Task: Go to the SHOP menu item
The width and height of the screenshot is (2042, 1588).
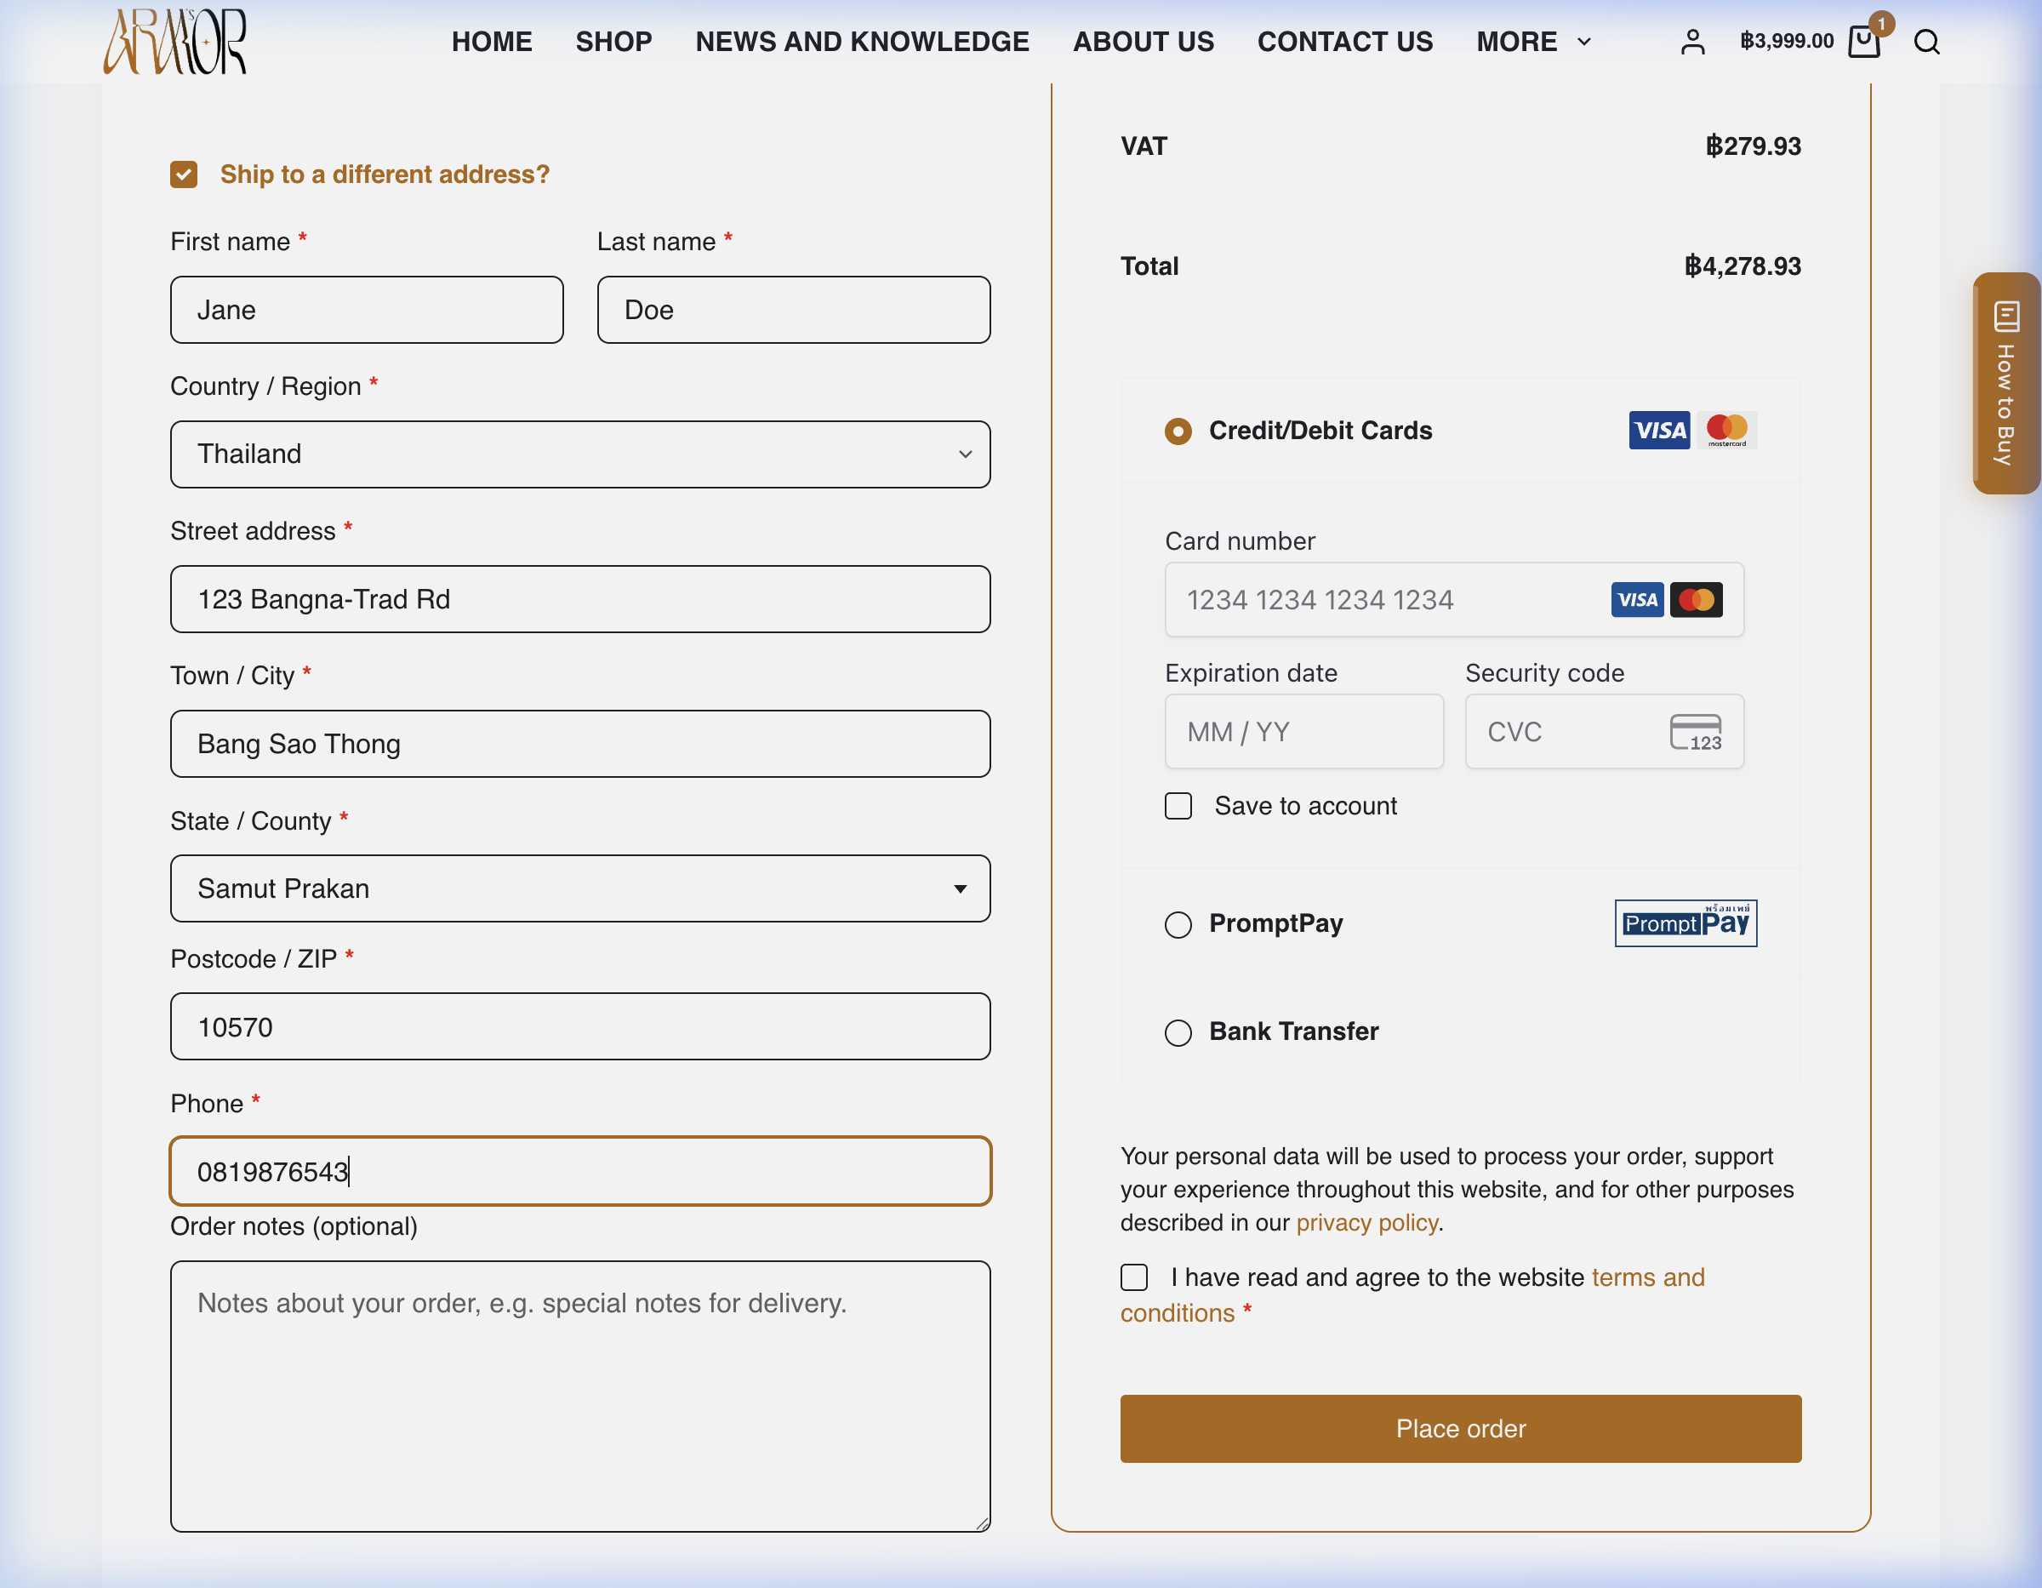Action: pyautogui.click(x=613, y=42)
